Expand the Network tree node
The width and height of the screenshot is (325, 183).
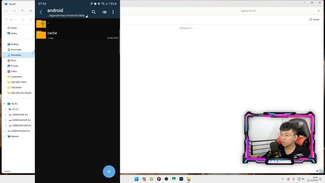pos(5,136)
